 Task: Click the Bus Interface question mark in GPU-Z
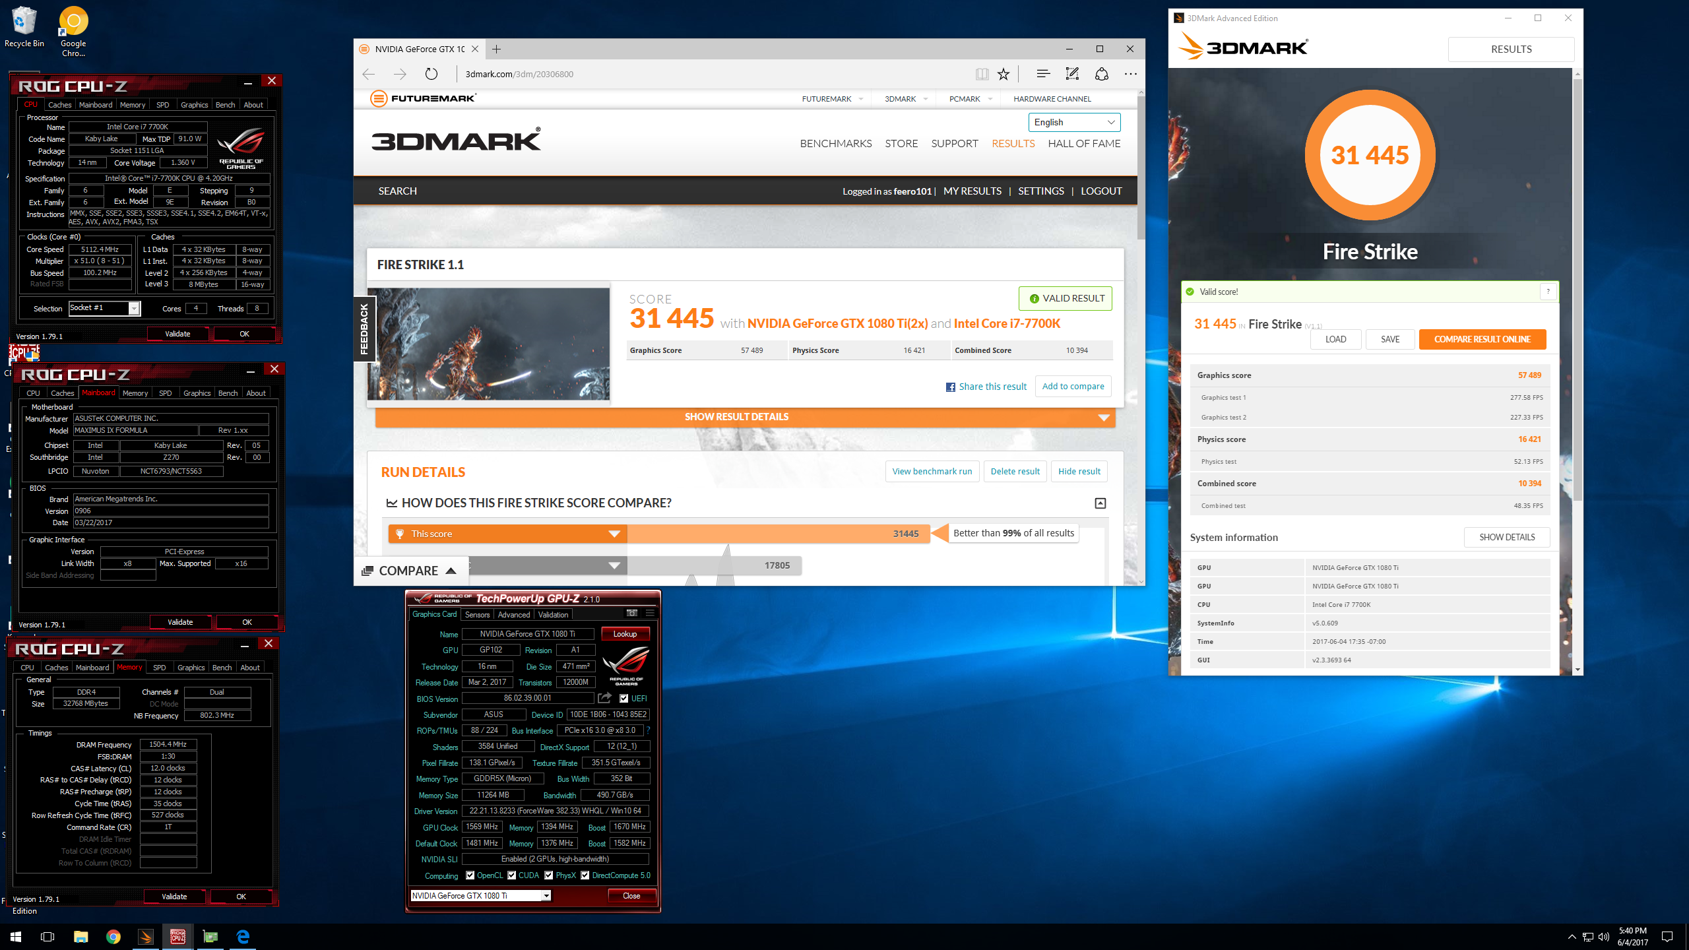648,730
